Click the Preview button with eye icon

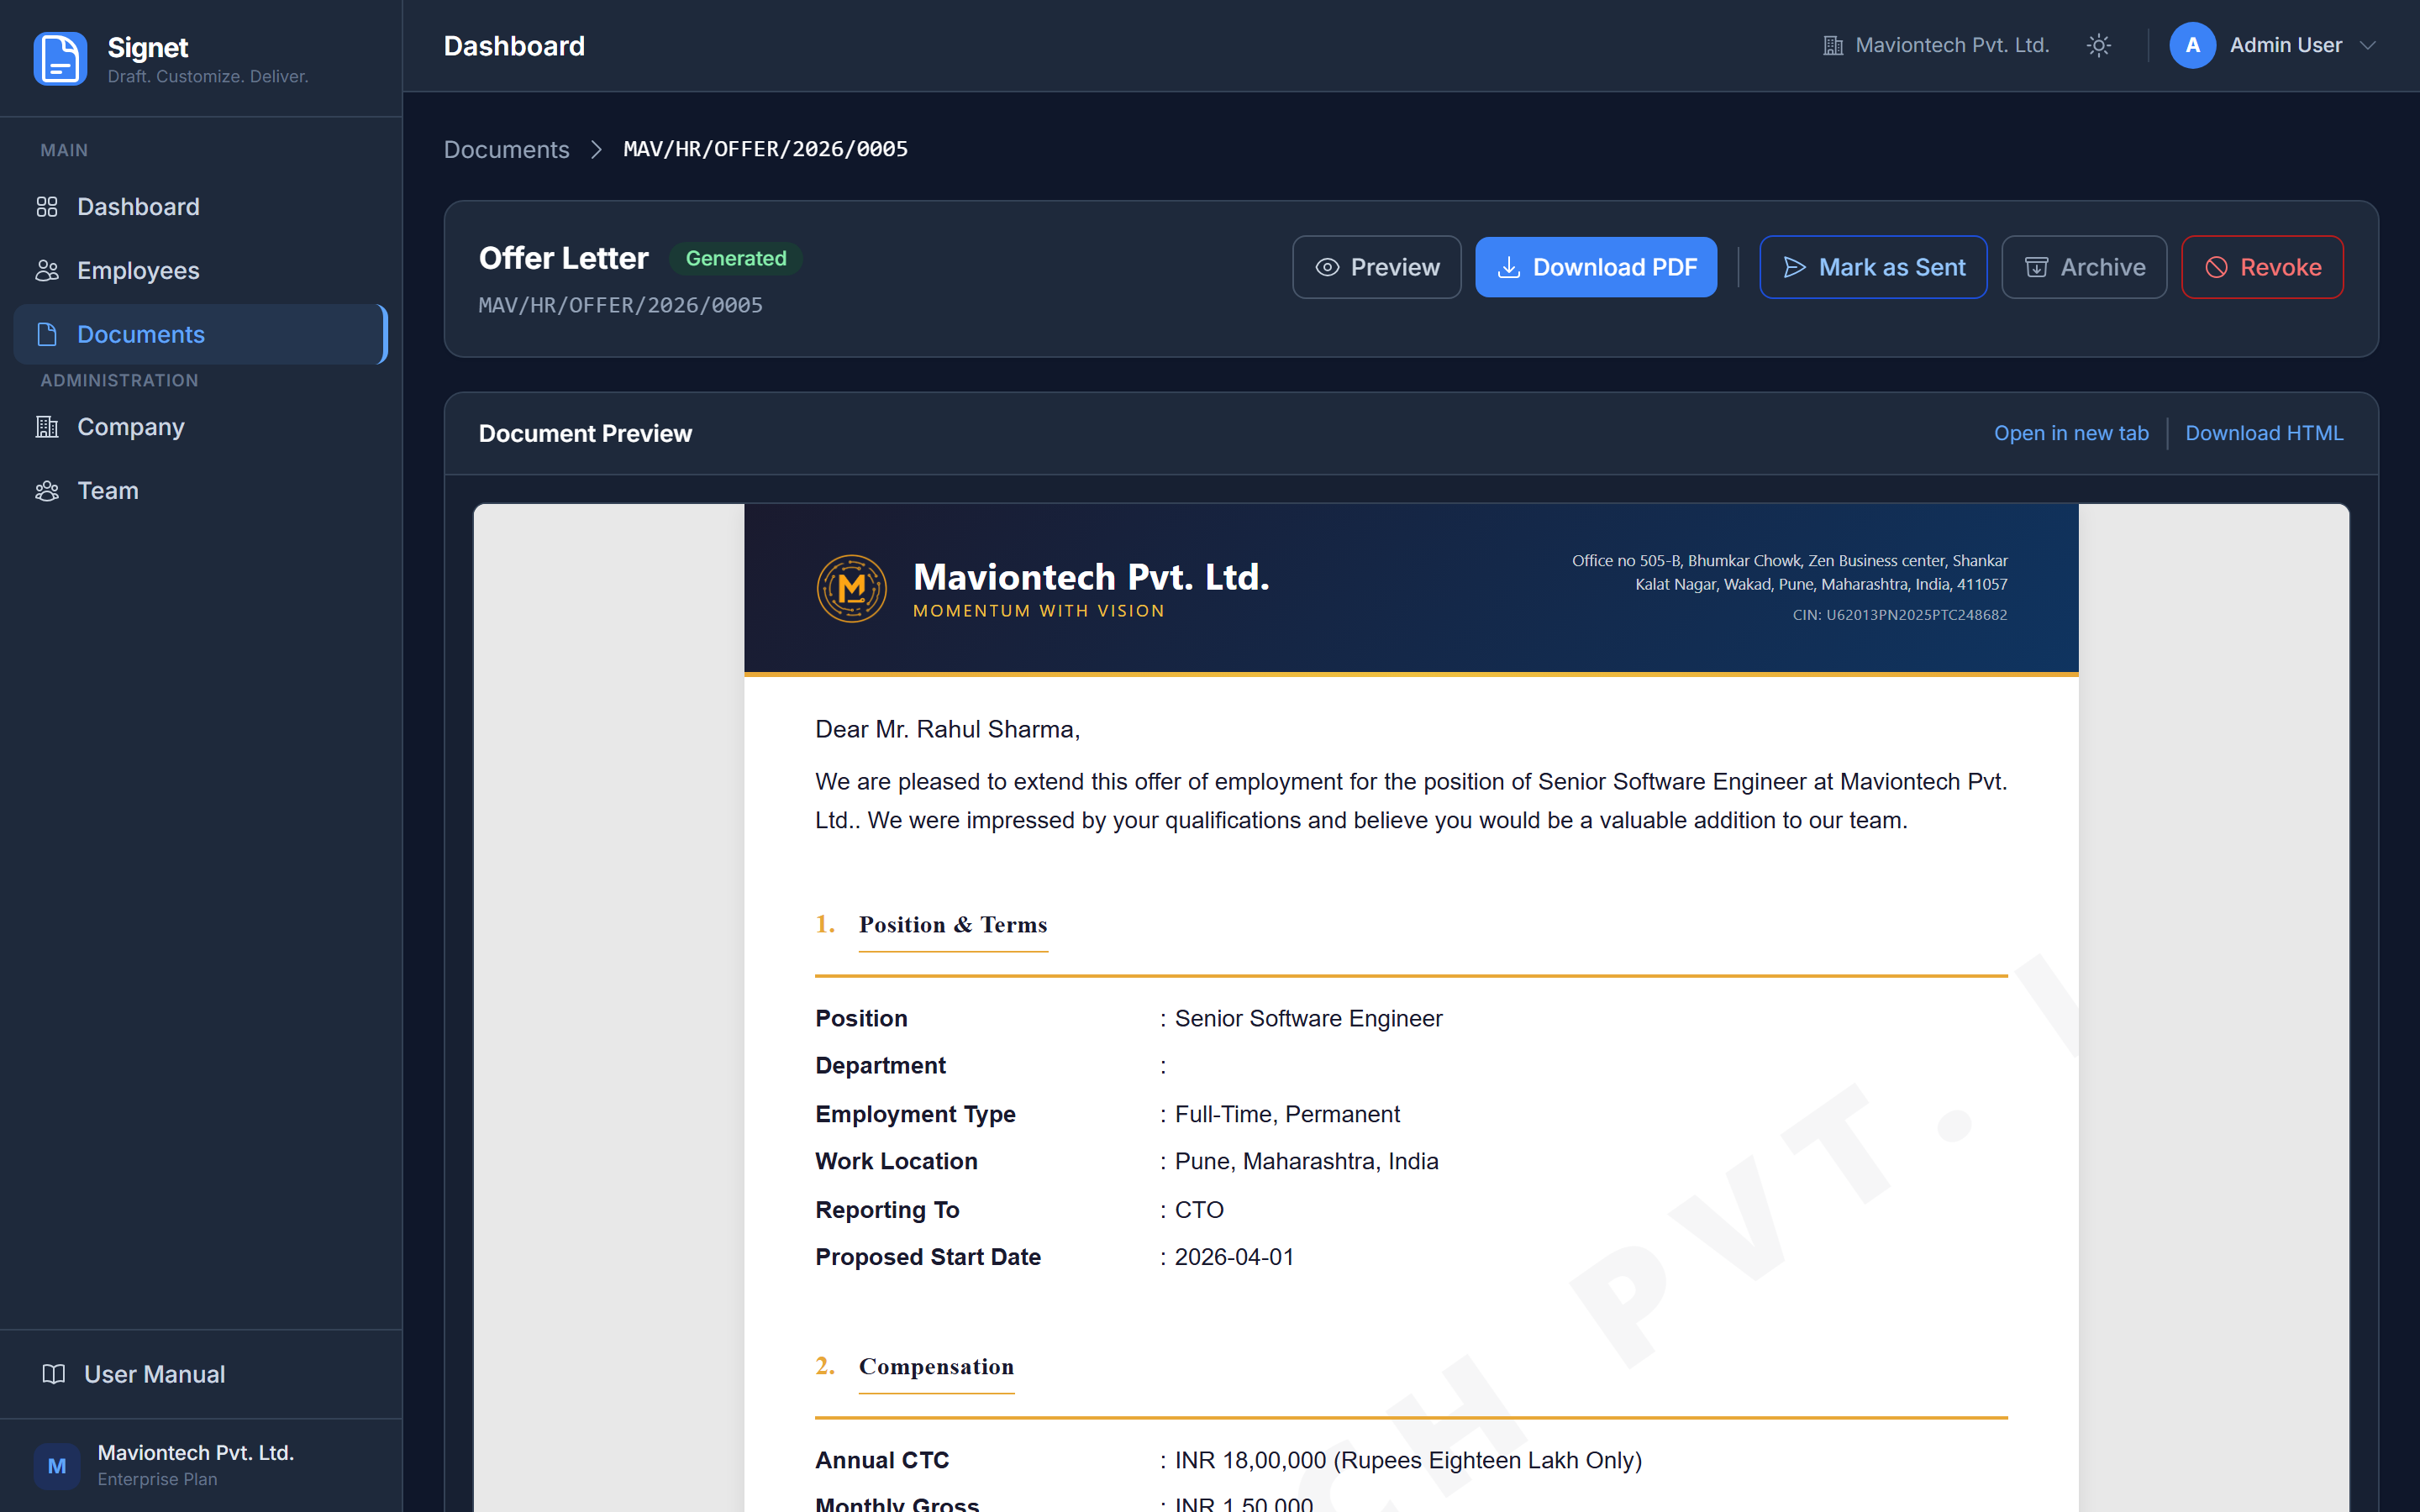[1376, 267]
